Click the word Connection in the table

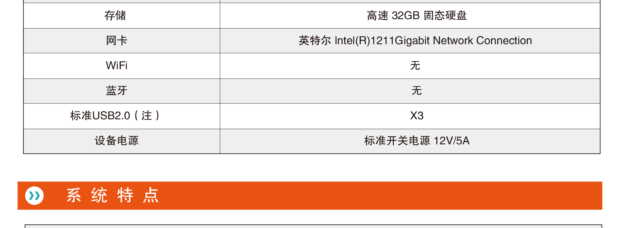tap(504, 41)
